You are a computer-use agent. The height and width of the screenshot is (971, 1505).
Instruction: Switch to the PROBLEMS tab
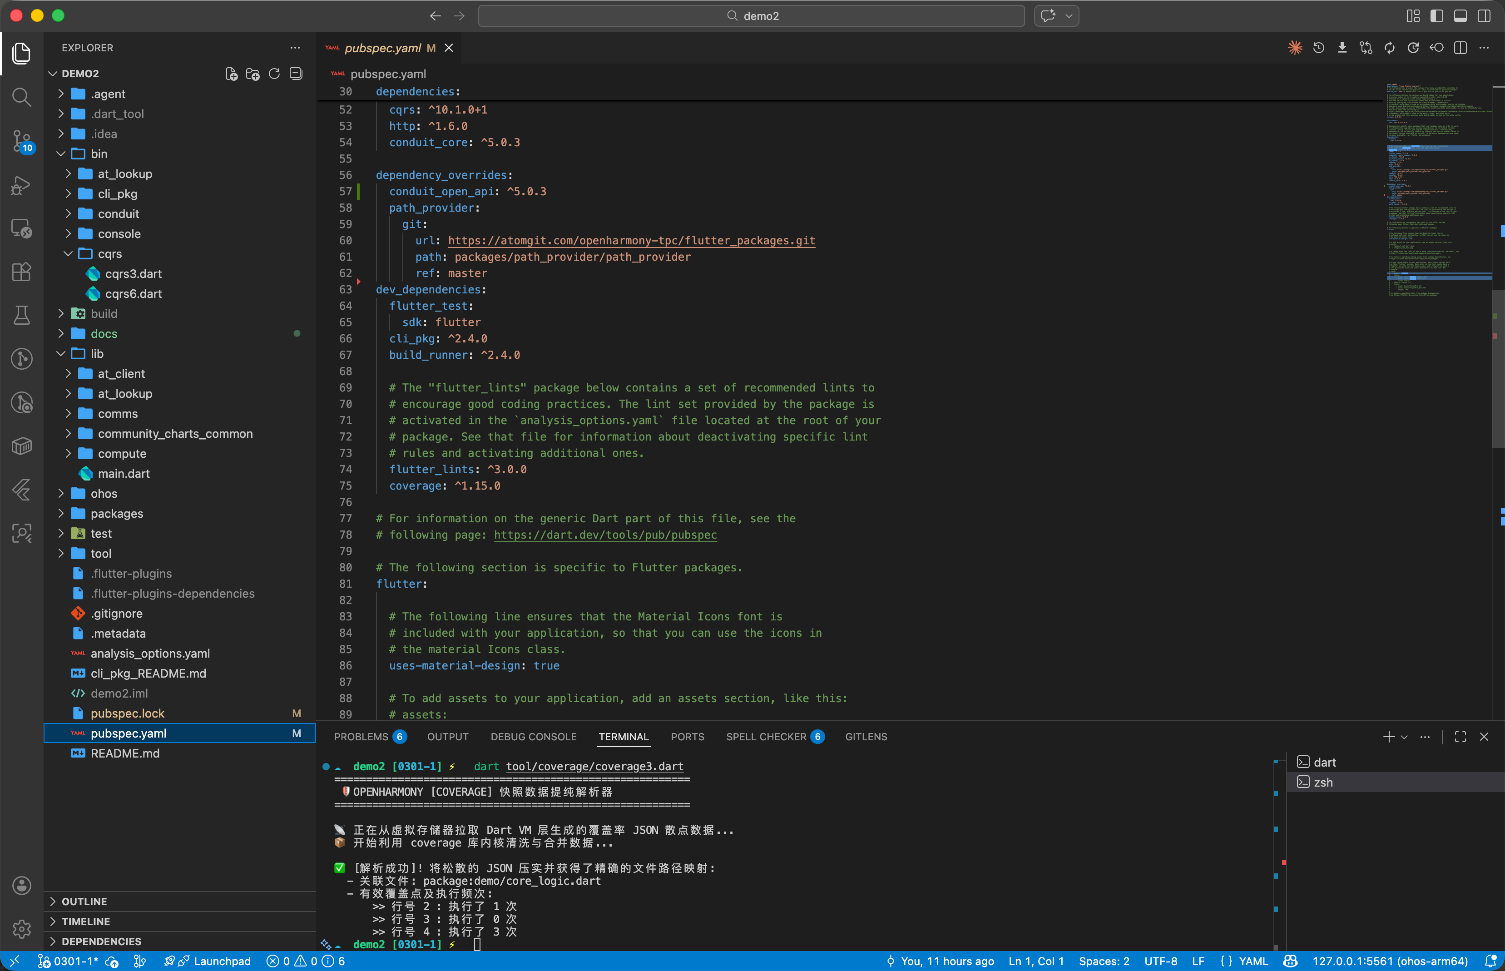(361, 737)
